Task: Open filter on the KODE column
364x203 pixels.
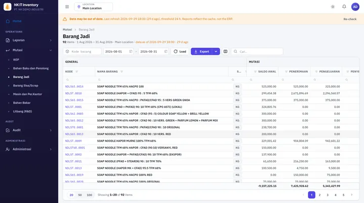Action: [77, 72]
